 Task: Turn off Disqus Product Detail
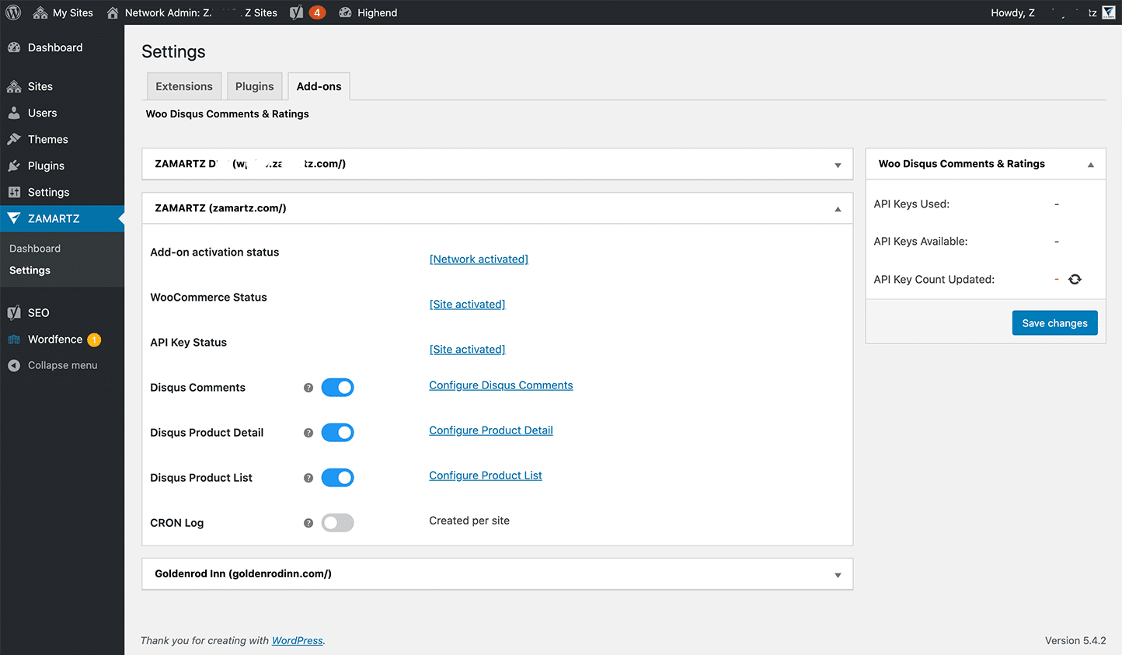tap(337, 432)
